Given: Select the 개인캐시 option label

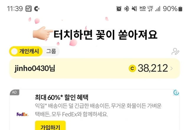Looking at the screenshot, I should coord(29,51).
